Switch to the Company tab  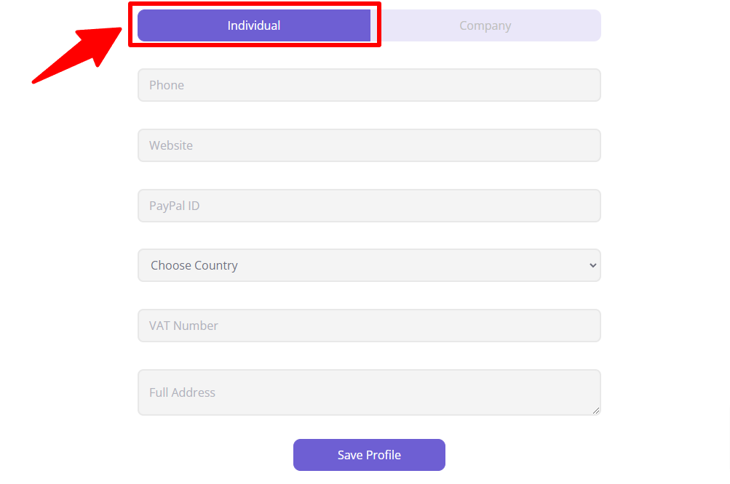[x=485, y=25]
